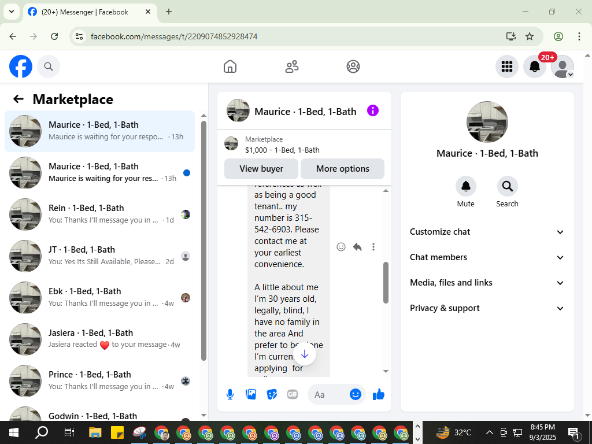Click the View buyer button
This screenshot has height=444, width=592.
(x=261, y=169)
